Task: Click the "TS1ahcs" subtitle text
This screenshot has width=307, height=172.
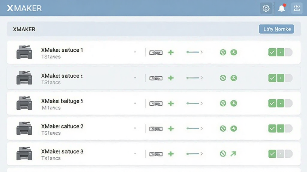Action: point(51,82)
